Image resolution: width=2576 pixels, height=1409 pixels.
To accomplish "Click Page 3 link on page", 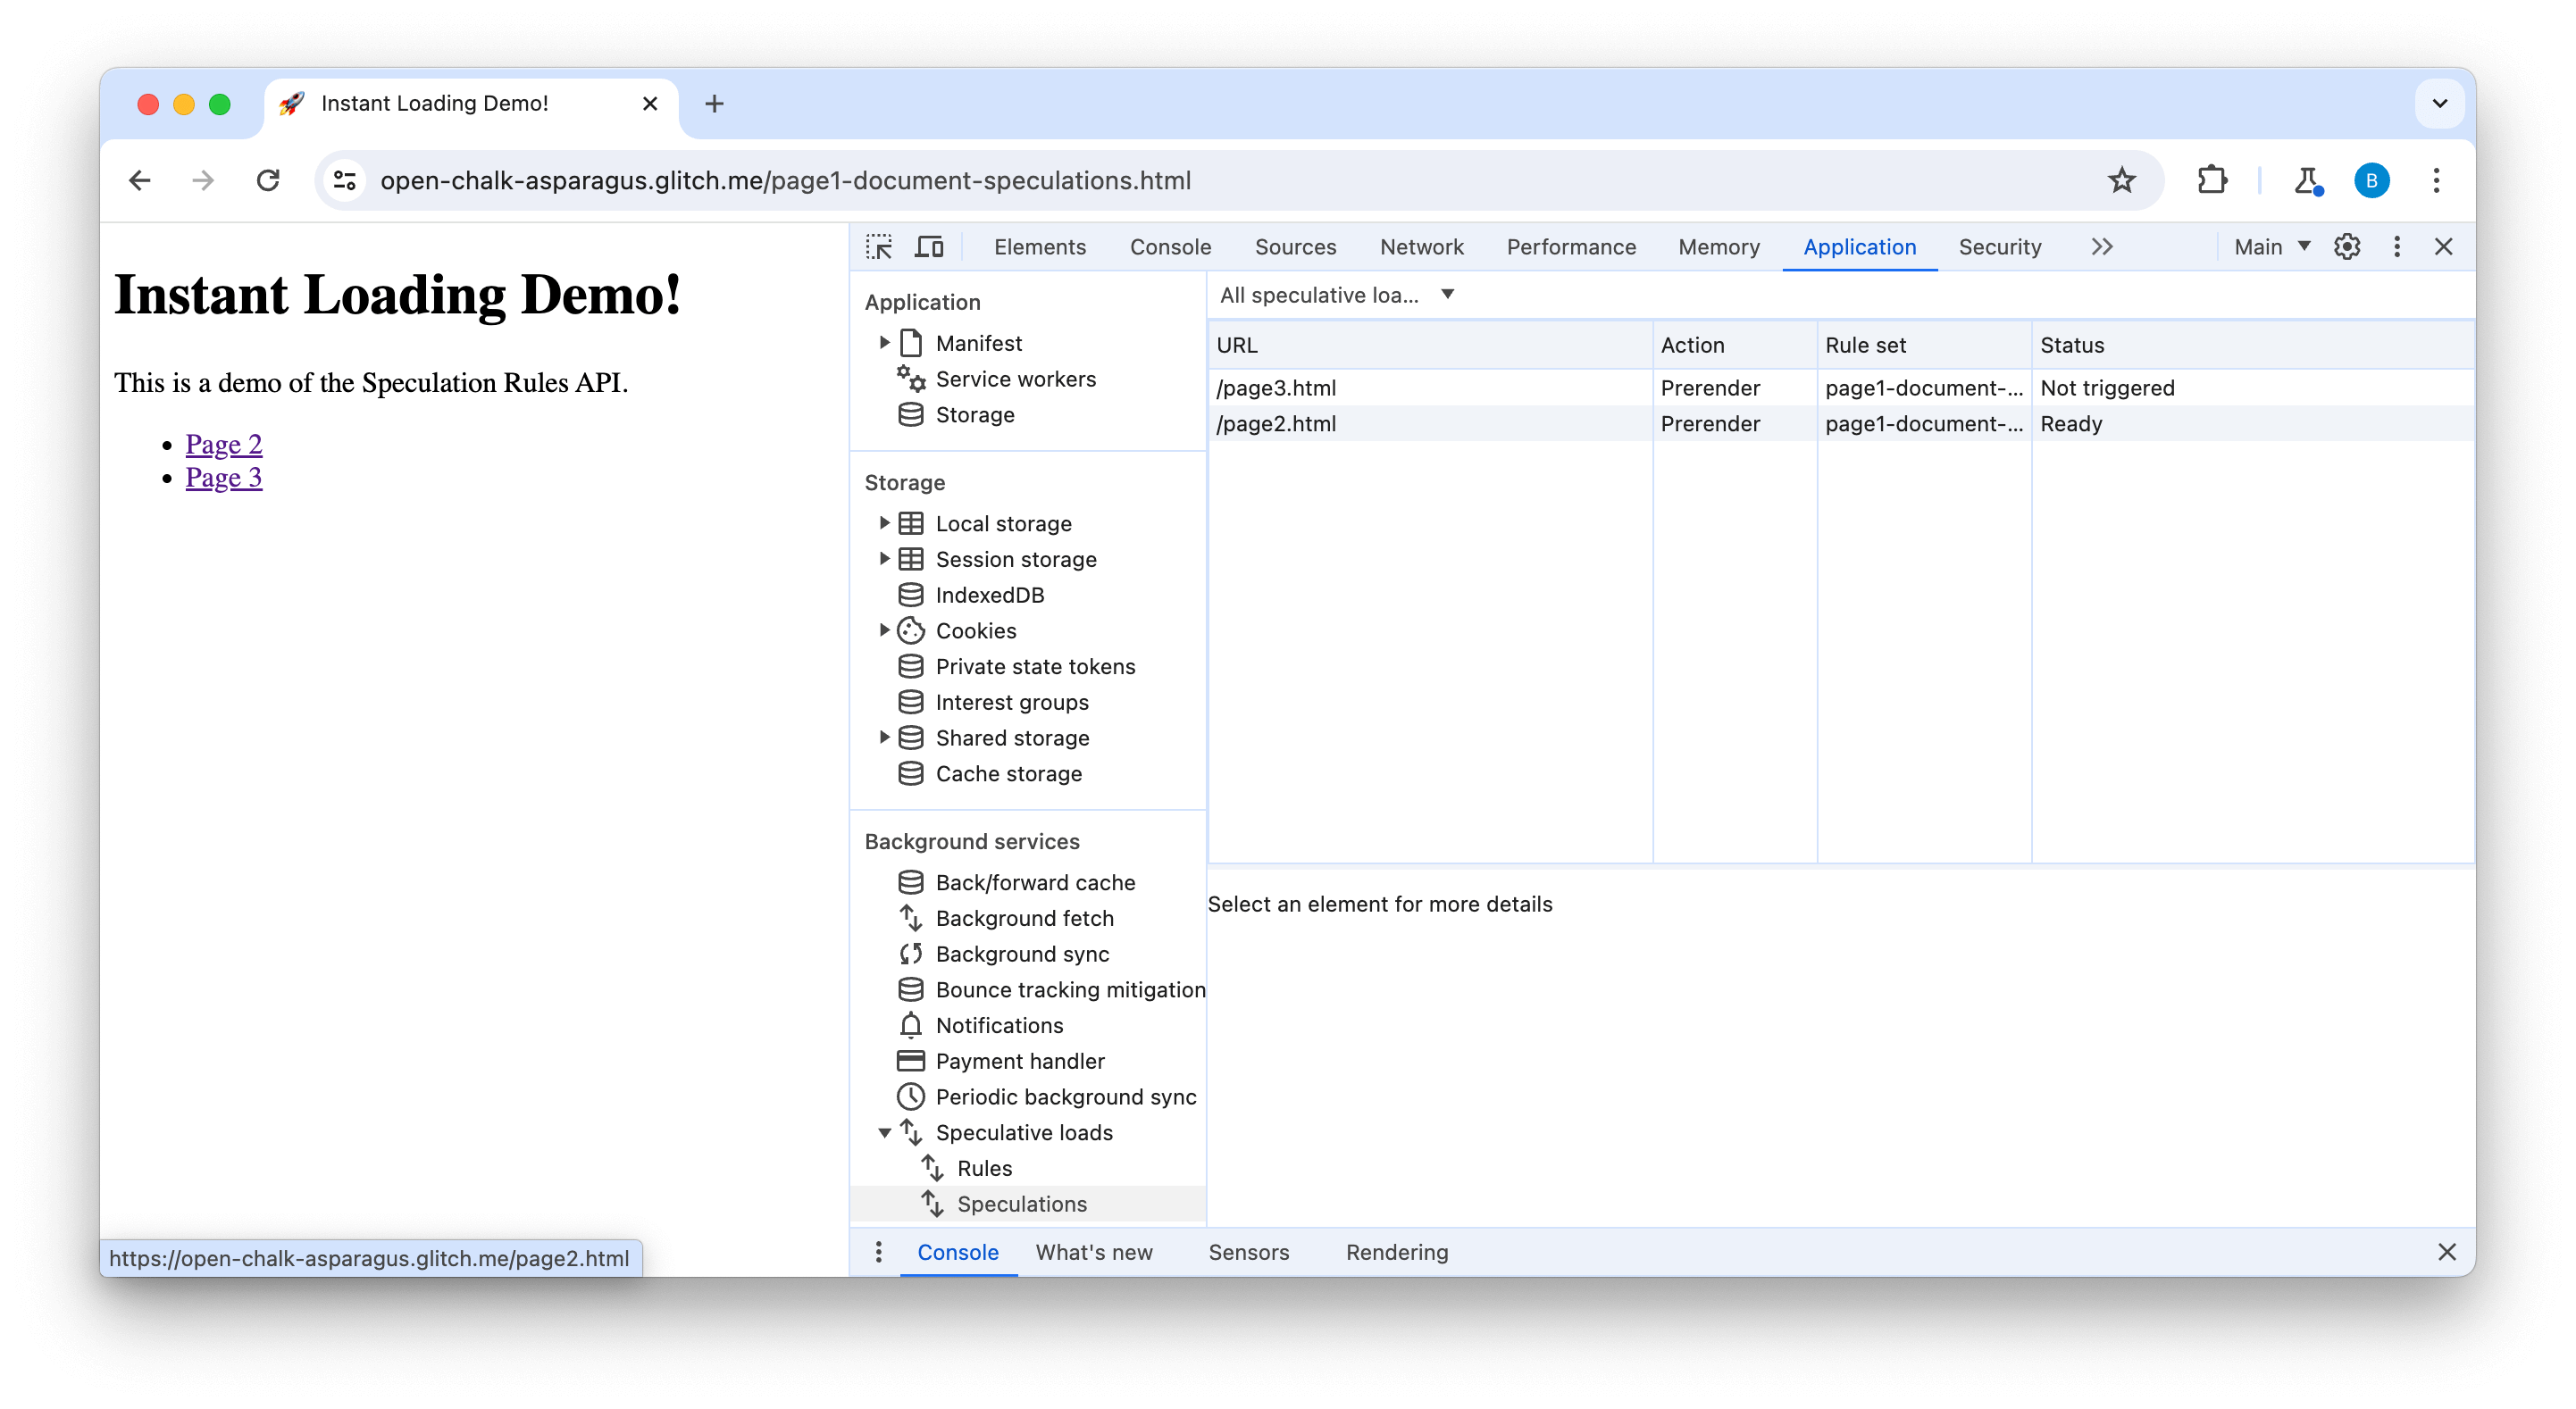I will (224, 477).
